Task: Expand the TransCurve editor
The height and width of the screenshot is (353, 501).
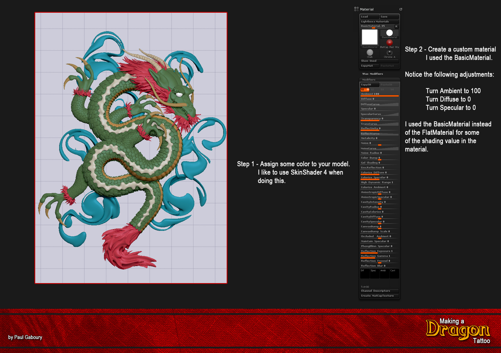Action: click(x=379, y=124)
